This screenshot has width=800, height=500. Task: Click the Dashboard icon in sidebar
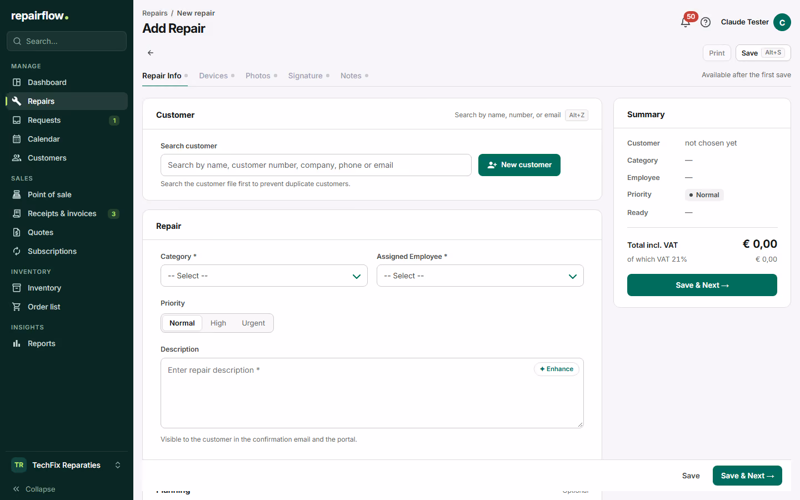pos(17,82)
